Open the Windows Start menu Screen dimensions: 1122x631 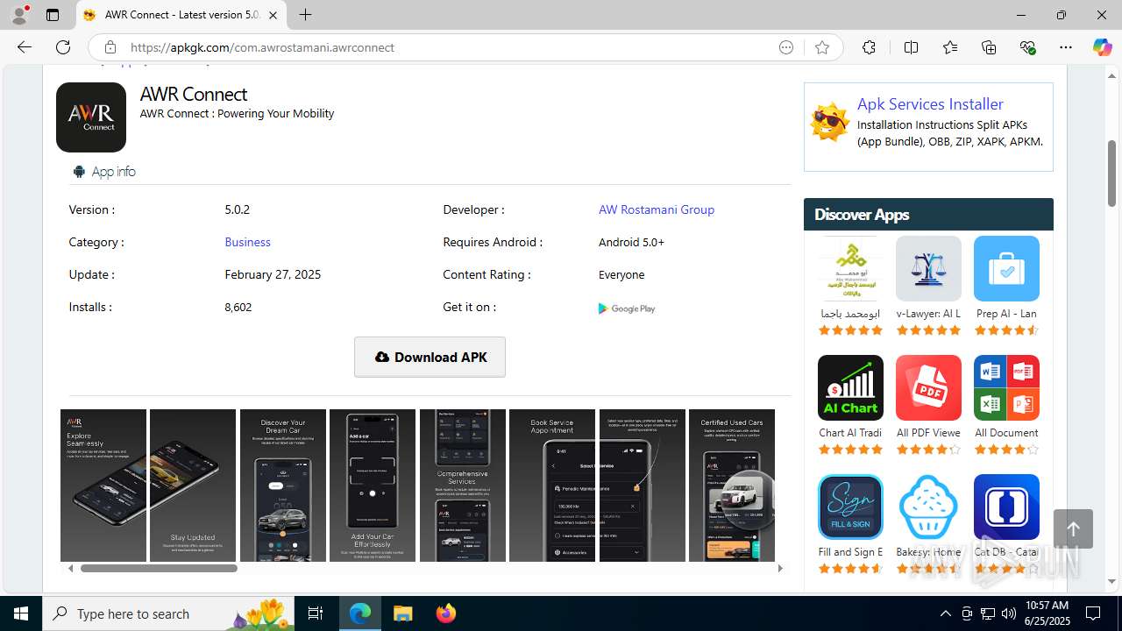tap(21, 613)
